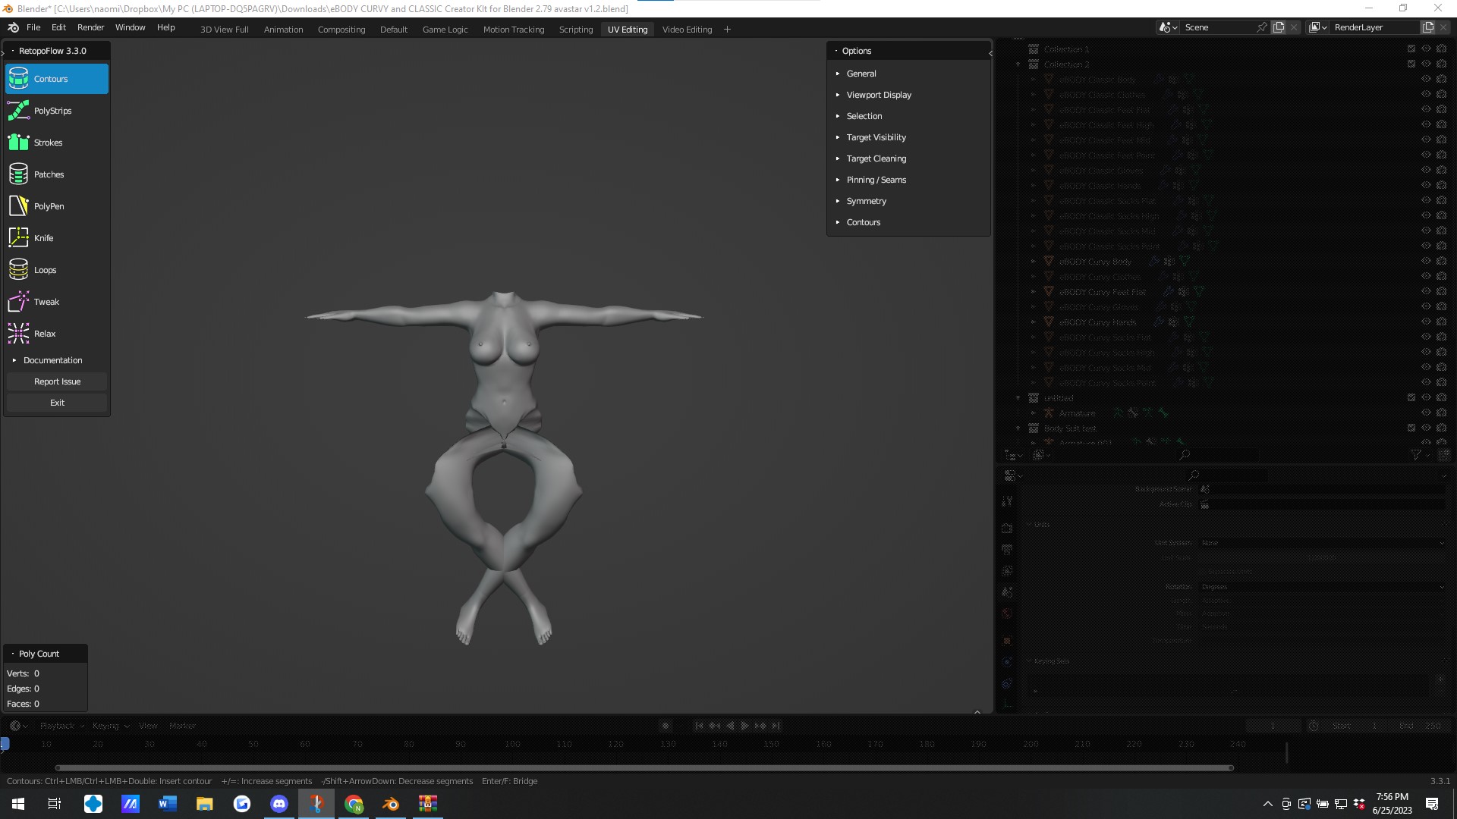Screen dimensions: 1457x819
Task: Activate the Relax brush tool
Action: pos(45,334)
